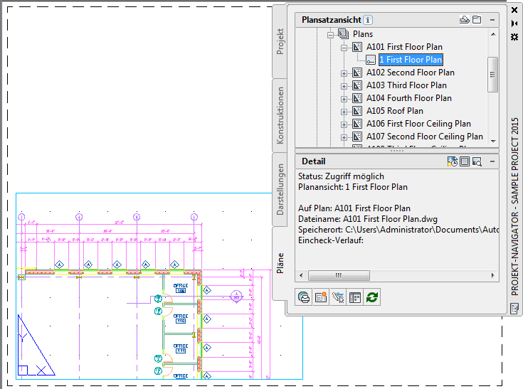Click the list details icon in the Detail header

pyautogui.click(x=465, y=161)
